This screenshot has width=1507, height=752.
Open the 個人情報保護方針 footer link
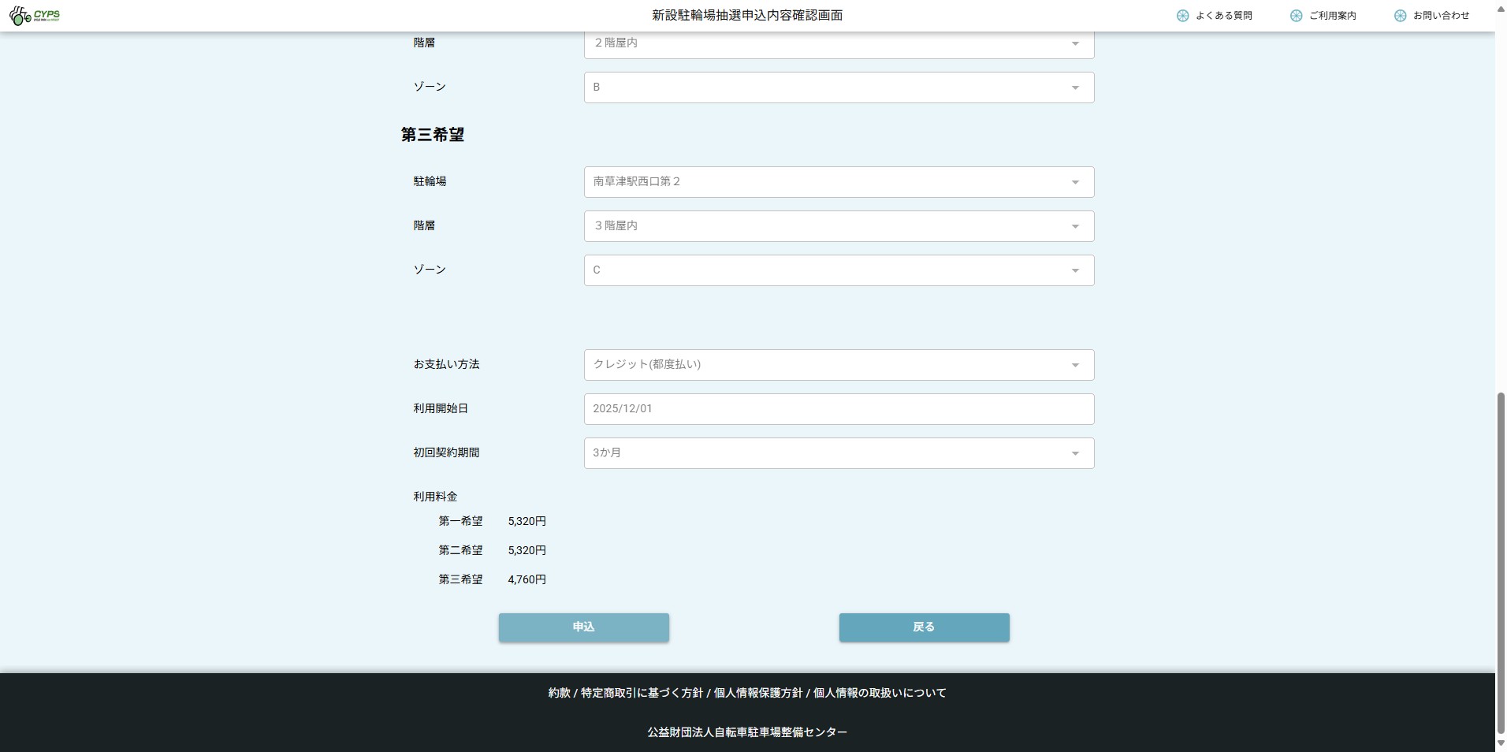point(757,693)
